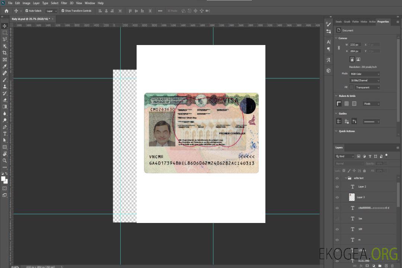Select the Eraser tool
Viewport: 402px width, 268px height.
[4, 100]
